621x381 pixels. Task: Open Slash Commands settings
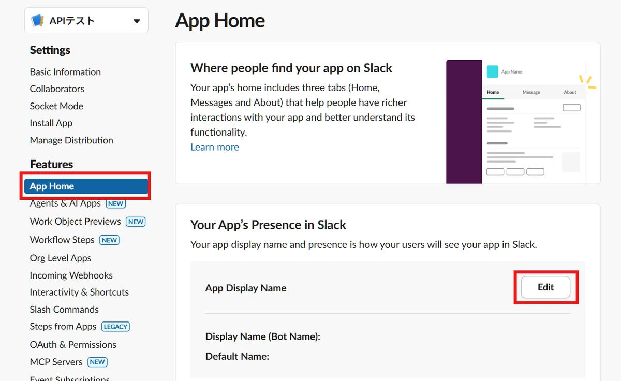(64, 310)
